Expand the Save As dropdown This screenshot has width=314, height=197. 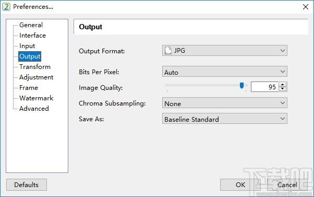coord(225,119)
